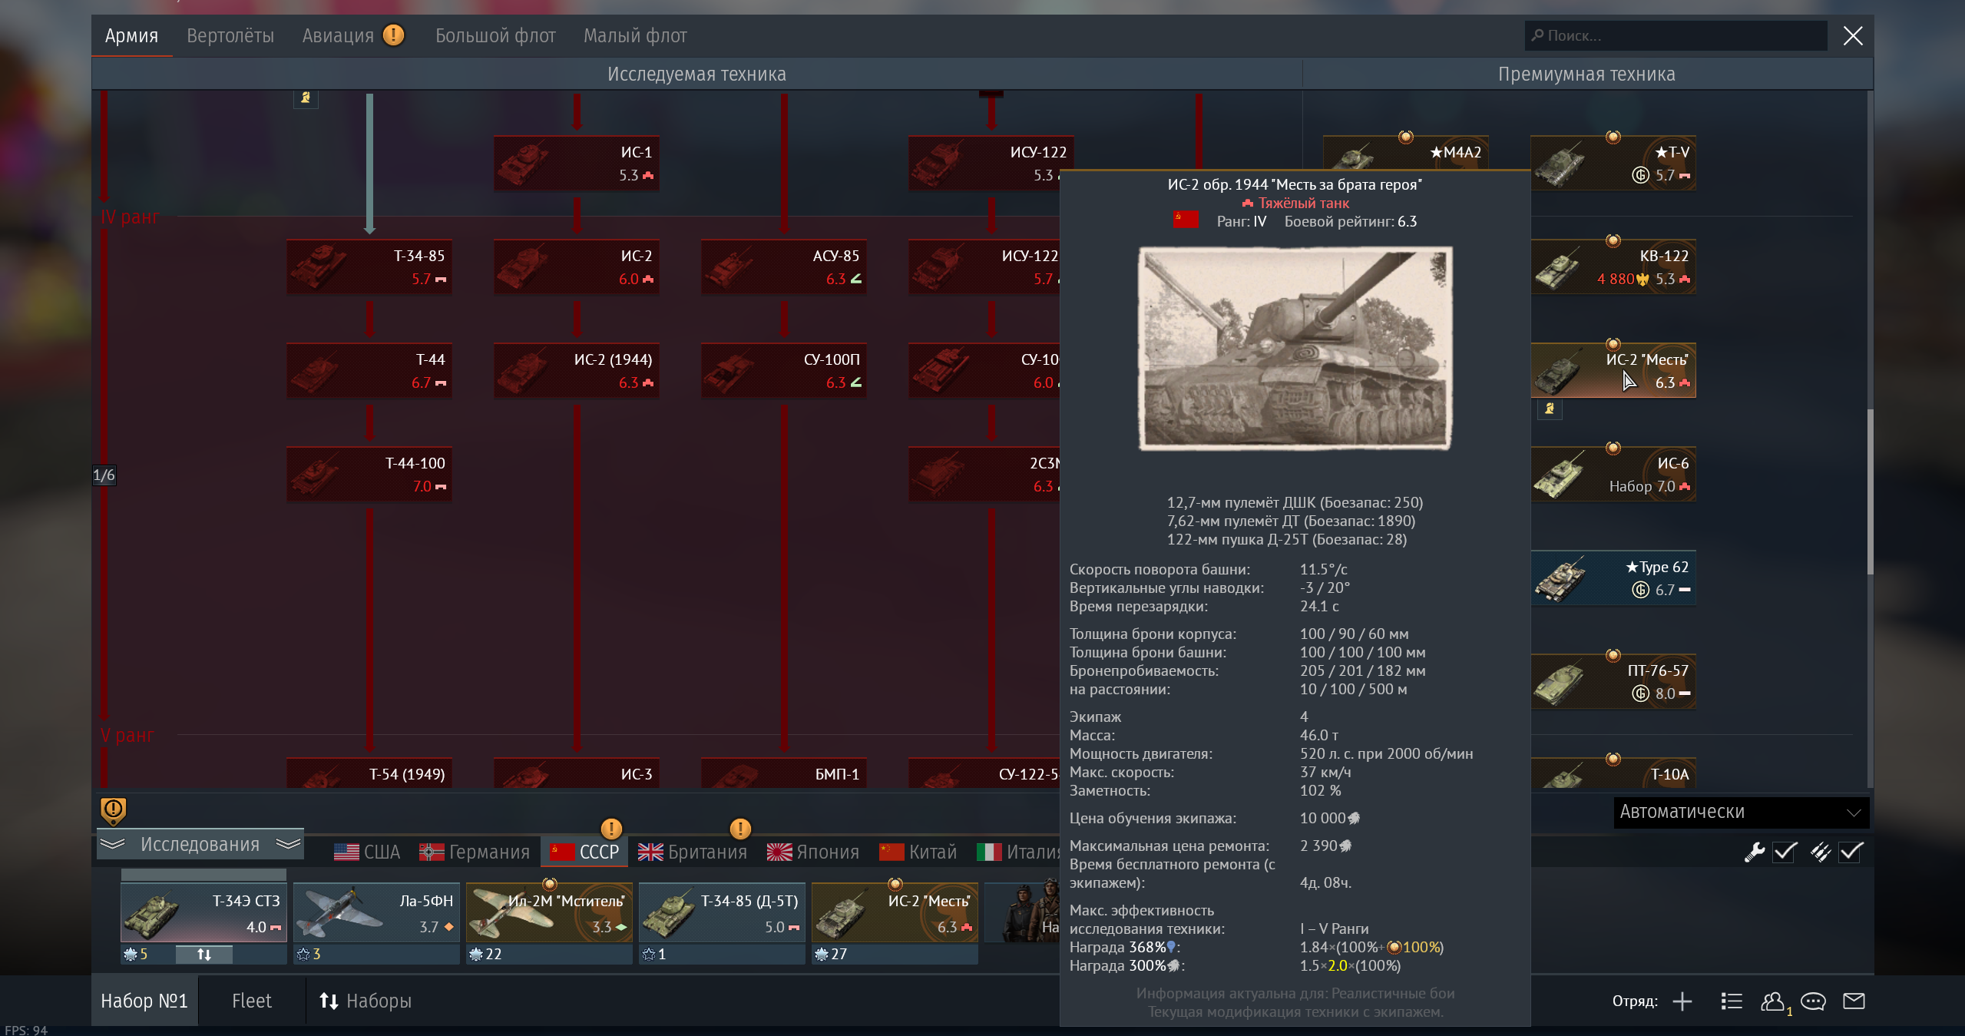This screenshot has height=1036, width=1965.
Task: Select the Т-44 medium tank card
Action: pyautogui.click(x=369, y=371)
